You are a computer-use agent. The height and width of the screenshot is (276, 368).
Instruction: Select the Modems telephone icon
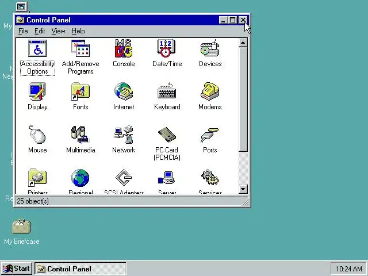coord(210,91)
